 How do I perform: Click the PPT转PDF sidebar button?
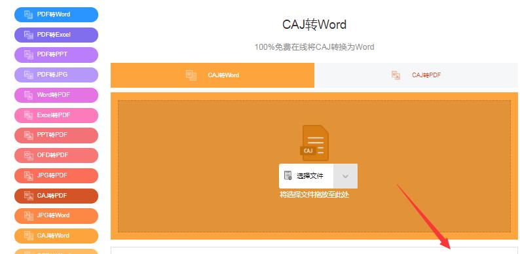56,136
